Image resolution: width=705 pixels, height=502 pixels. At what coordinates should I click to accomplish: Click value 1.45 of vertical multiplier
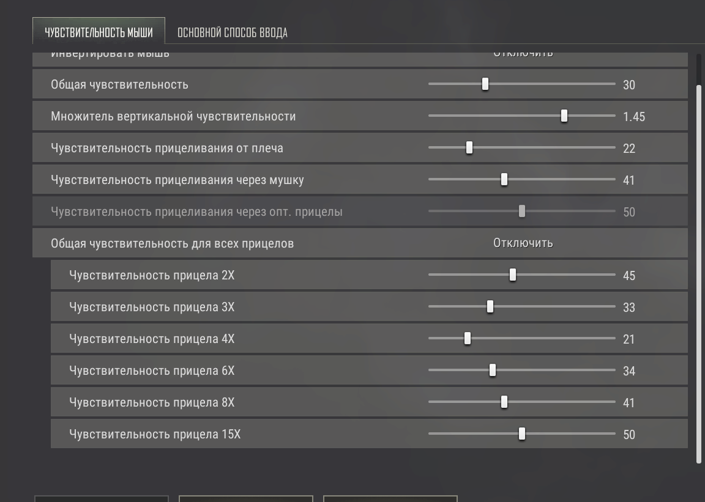[x=634, y=117]
